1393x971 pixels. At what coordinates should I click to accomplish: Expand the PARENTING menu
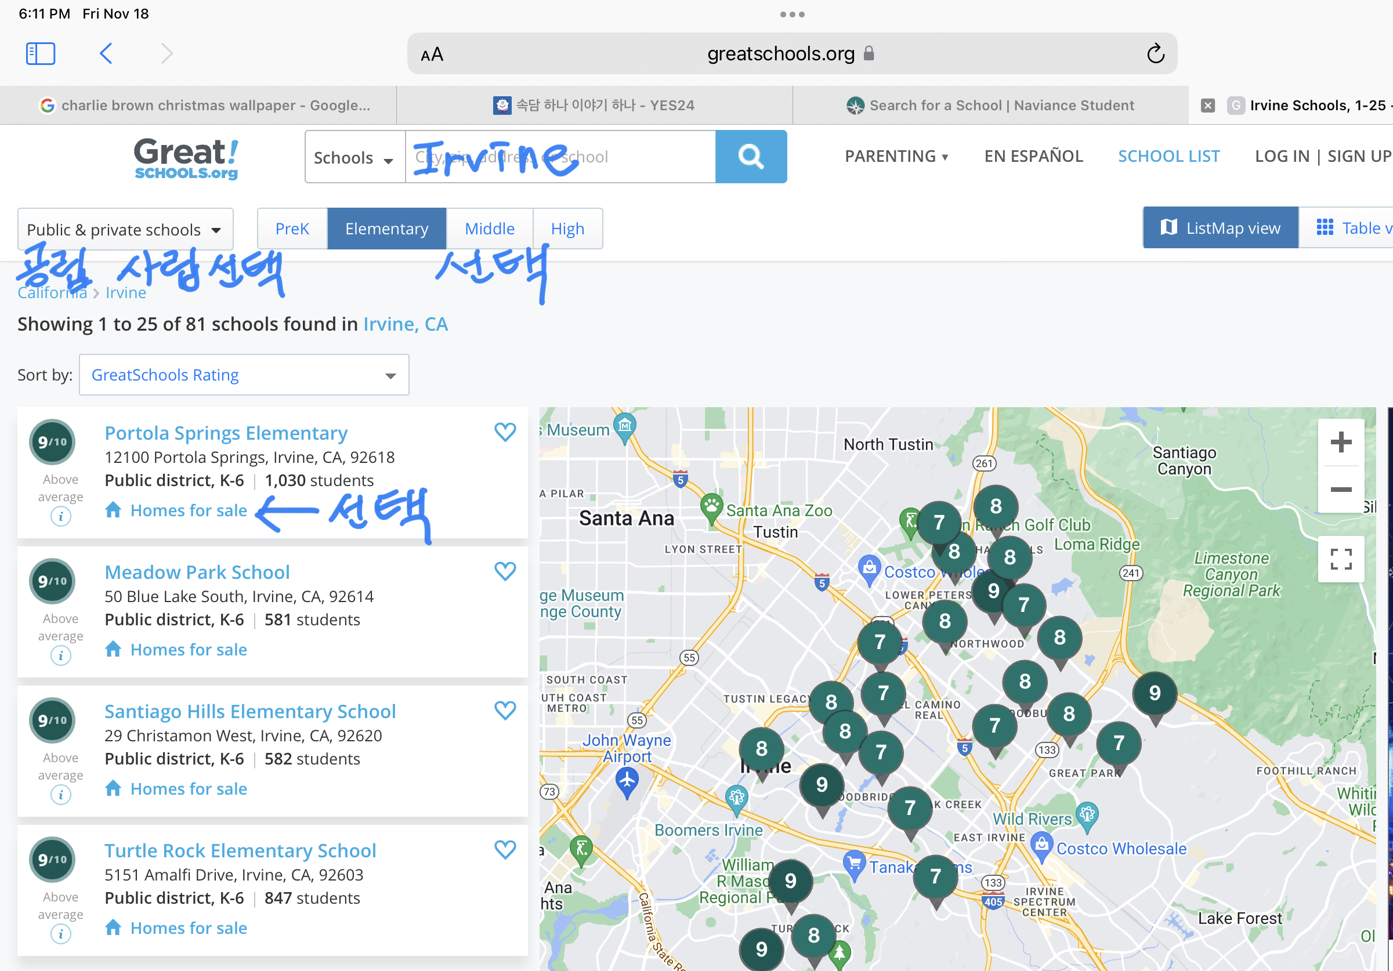pos(896,157)
